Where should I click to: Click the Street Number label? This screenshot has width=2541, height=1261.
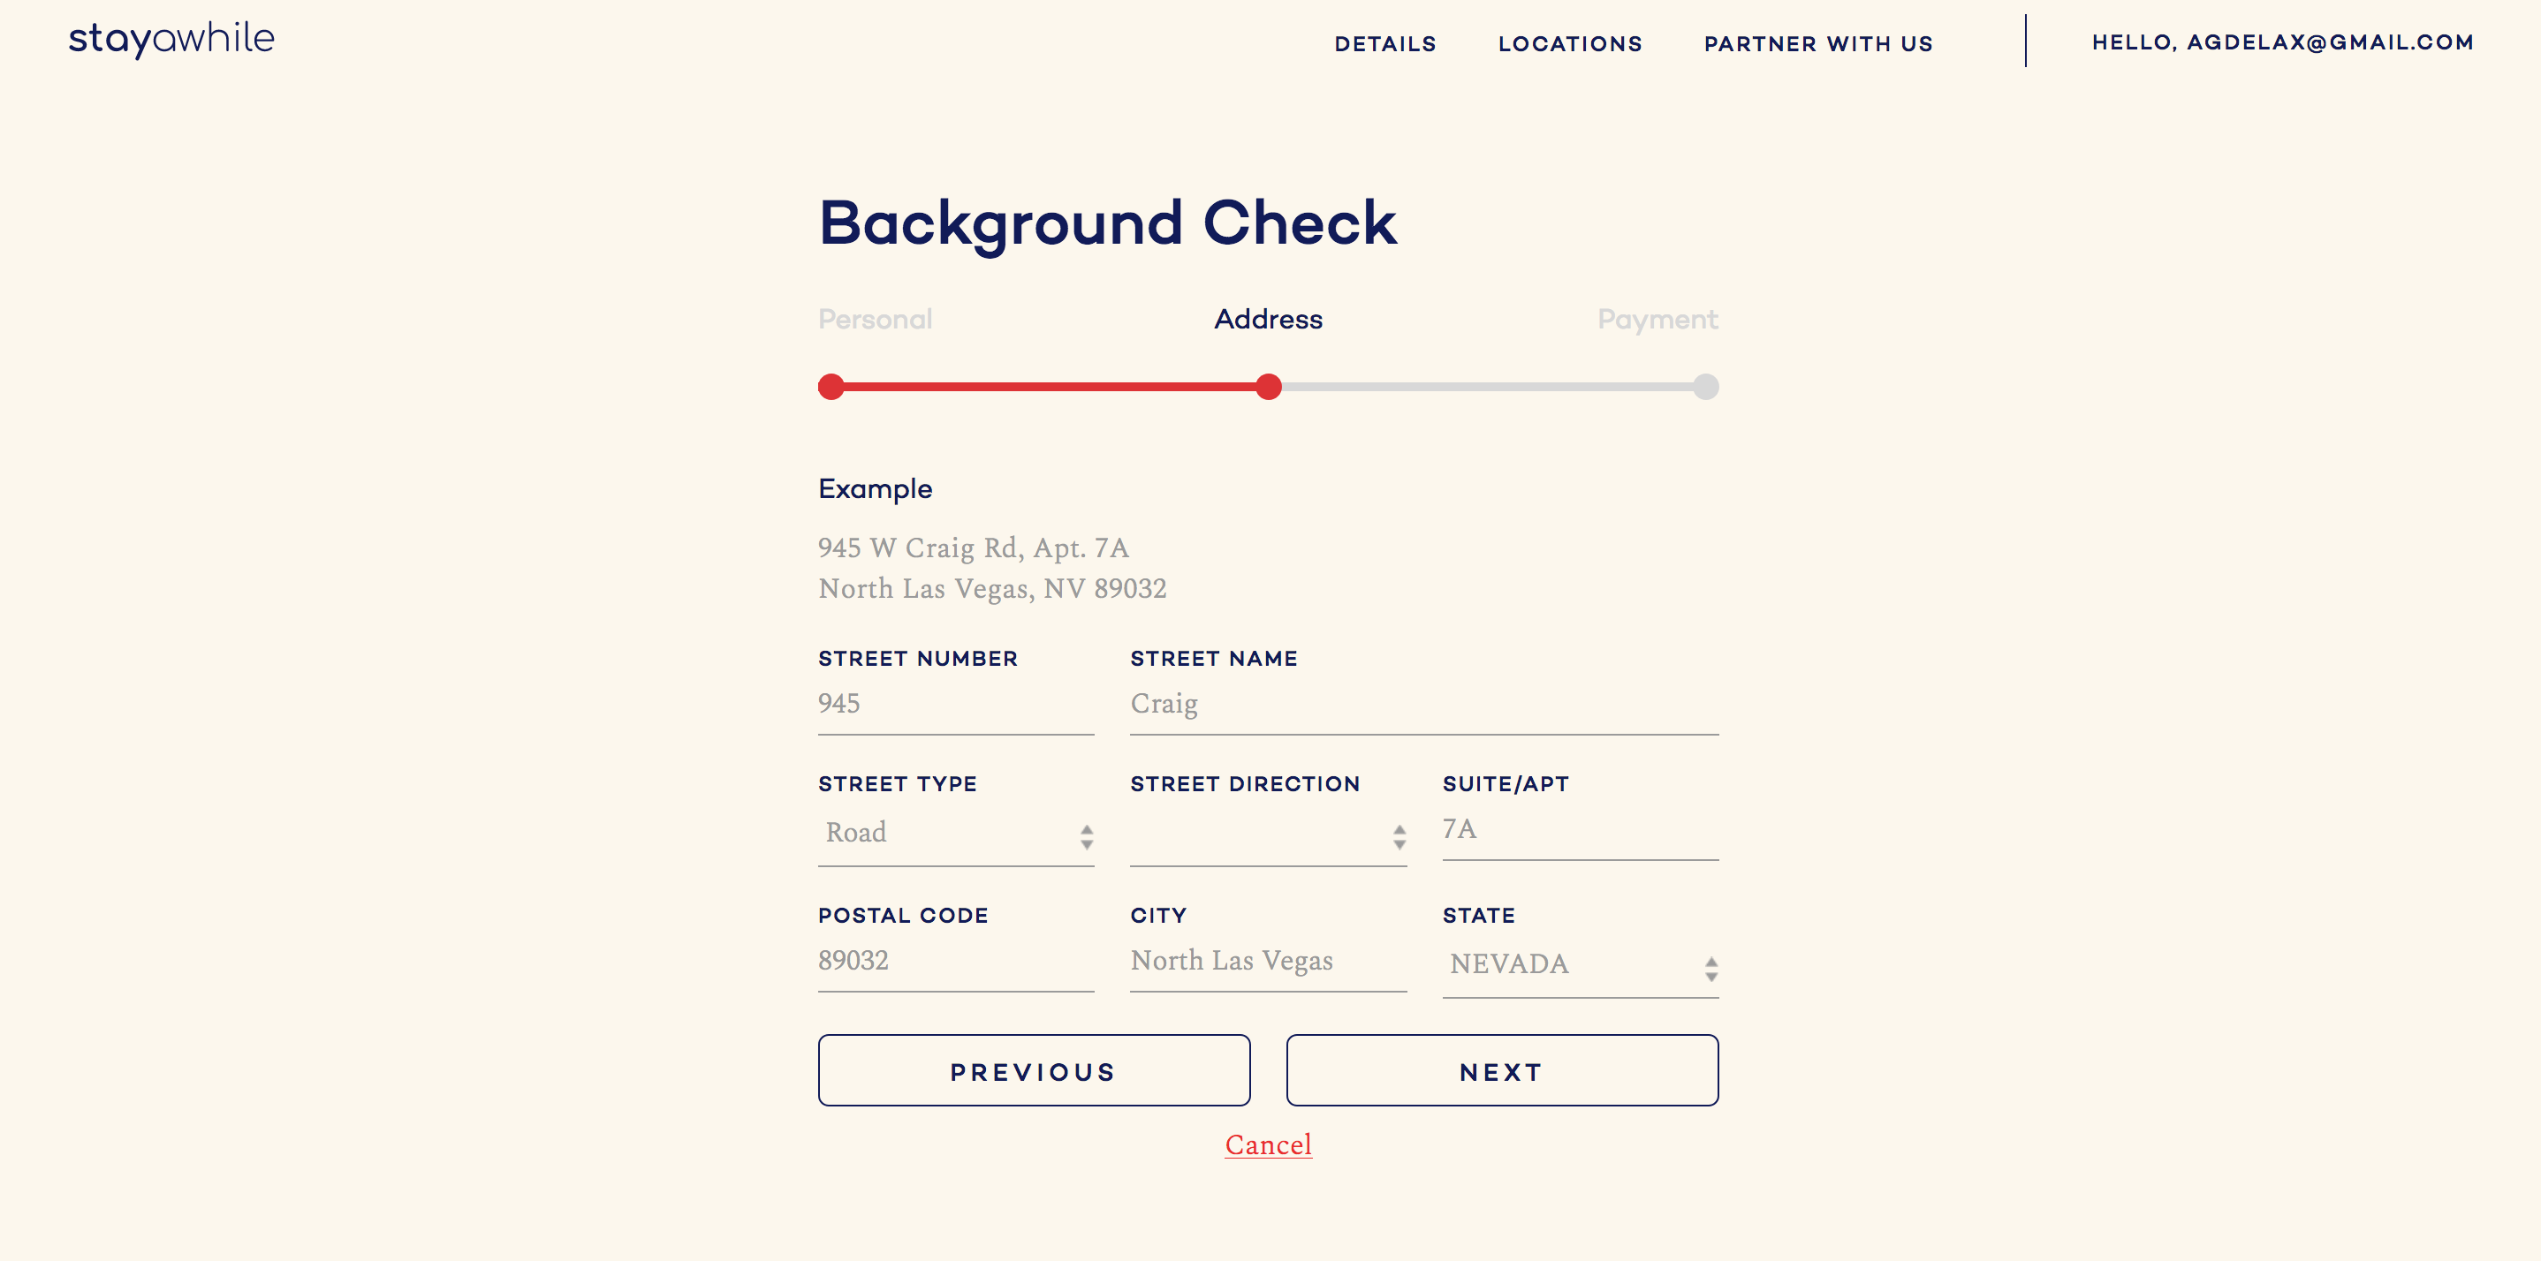click(x=917, y=659)
